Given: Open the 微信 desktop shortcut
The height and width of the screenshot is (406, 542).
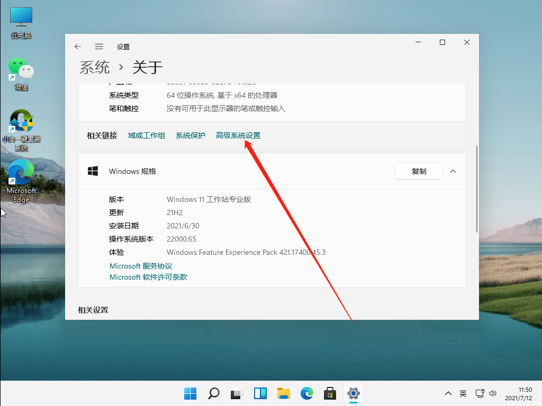Looking at the screenshot, I should tap(21, 74).
